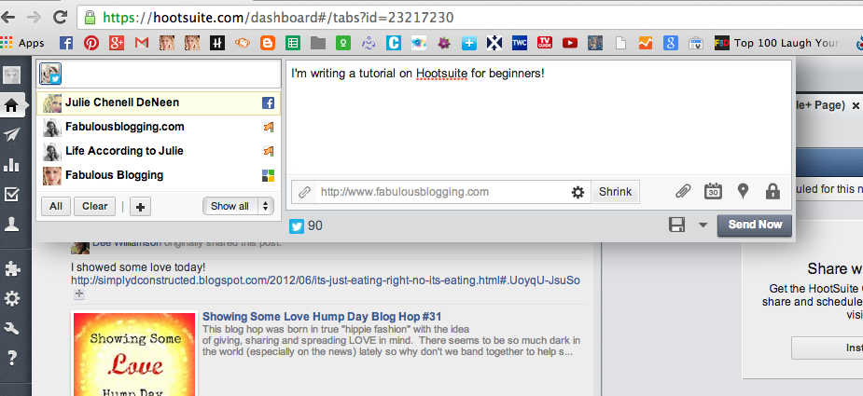863x396 pixels.
Task: Click the browser address bar
Action: pyautogui.click(x=469, y=18)
